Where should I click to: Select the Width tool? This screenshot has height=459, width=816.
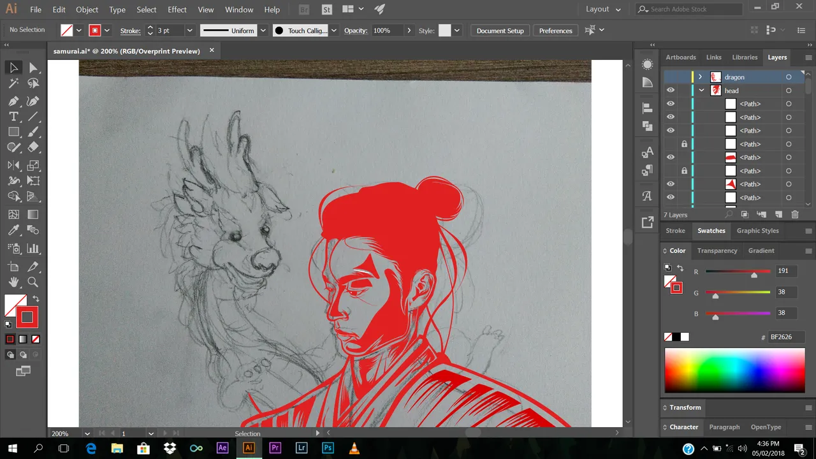tap(13, 181)
